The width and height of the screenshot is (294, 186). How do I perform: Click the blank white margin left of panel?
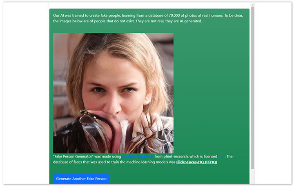coord(25,93)
